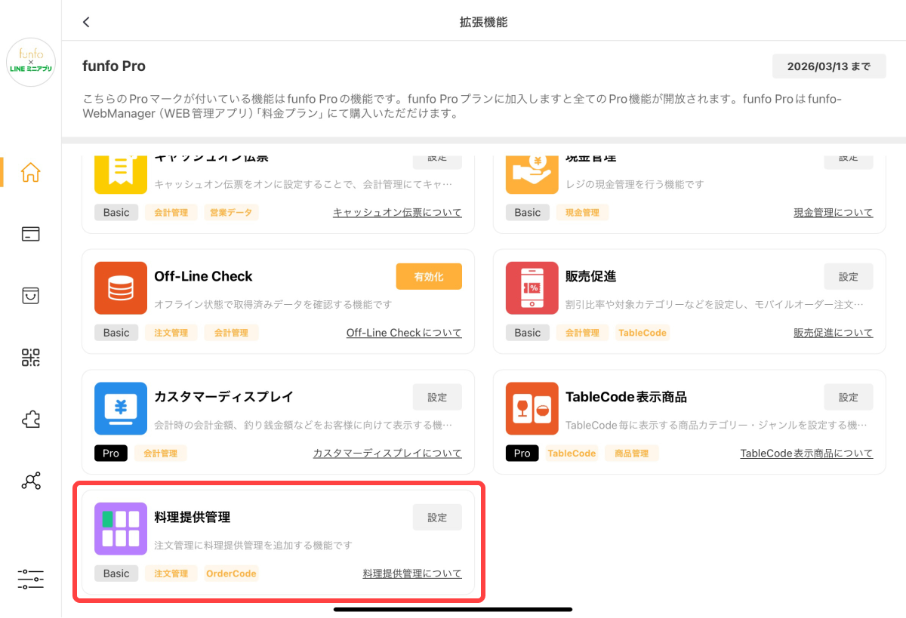Click the funfo LINE mini app logo
The height and width of the screenshot is (618, 906).
click(31, 62)
